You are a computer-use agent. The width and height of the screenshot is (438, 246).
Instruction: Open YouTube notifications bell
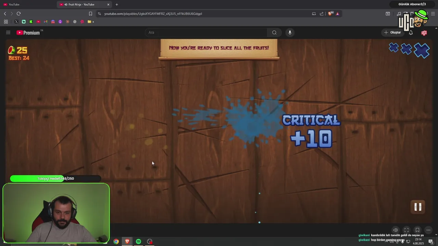pyautogui.click(x=411, y=32)
